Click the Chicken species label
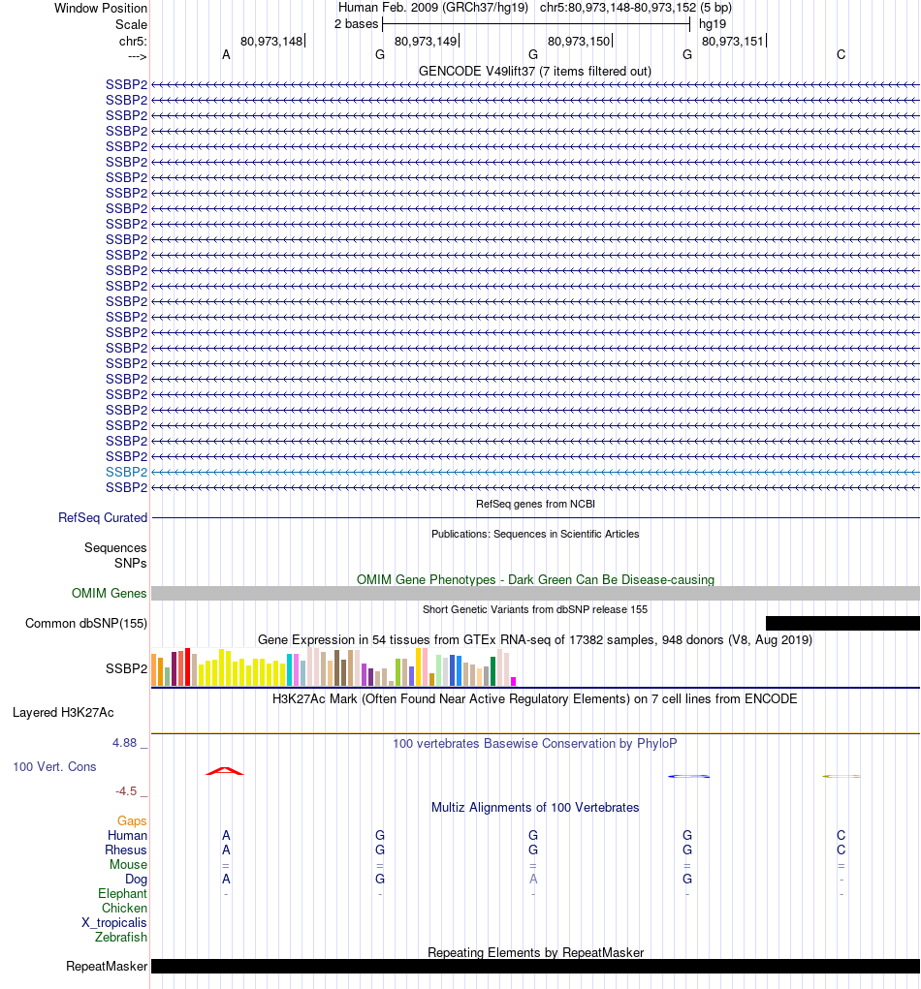 [124, 908]
